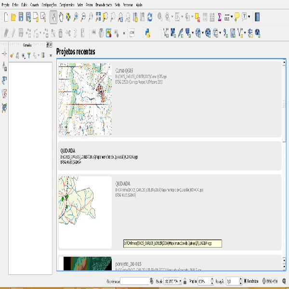This screenshot has height=289, width=289.
Task: Open the Python console
Action: pos(148,33)
